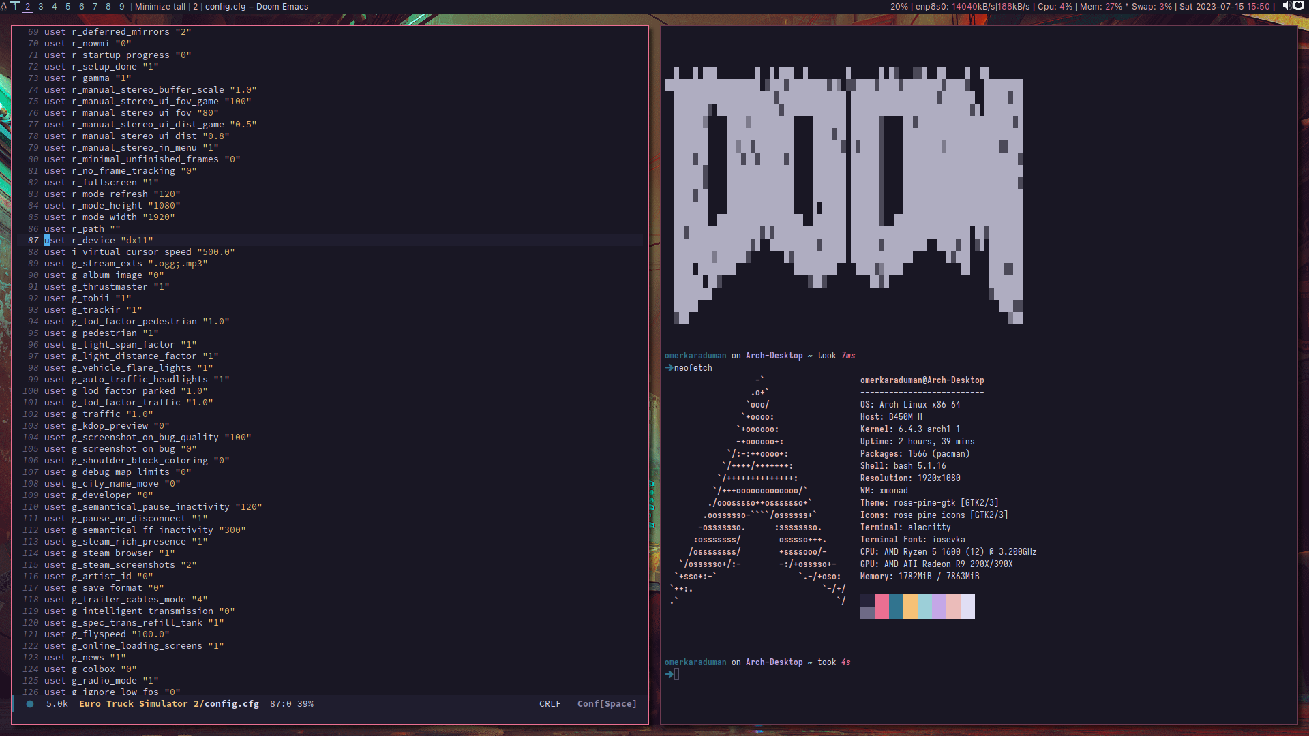Click the volume speaker tray icon

point(1286,6)
